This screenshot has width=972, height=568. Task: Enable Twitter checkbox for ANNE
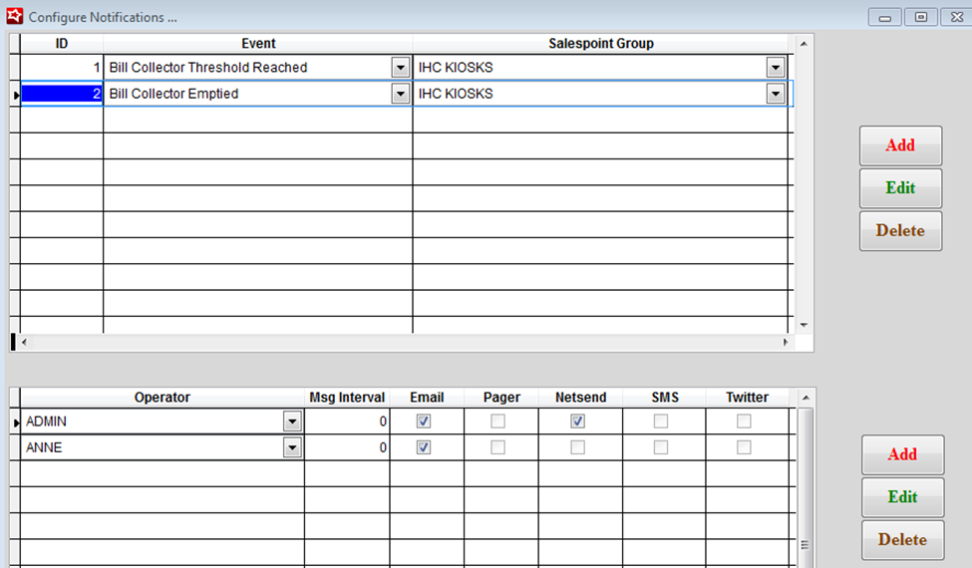[x=744, y=447]
